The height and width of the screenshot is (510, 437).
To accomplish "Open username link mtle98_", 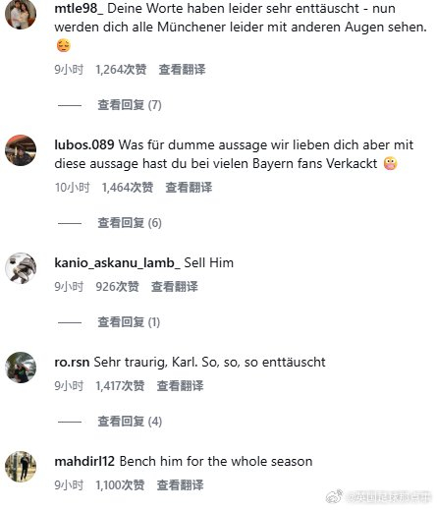I will click(79, 9).
